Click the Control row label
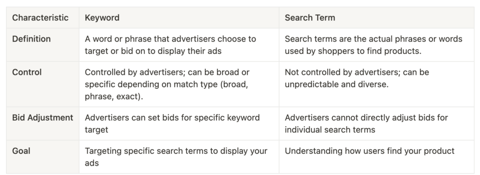 click(27, 73)
